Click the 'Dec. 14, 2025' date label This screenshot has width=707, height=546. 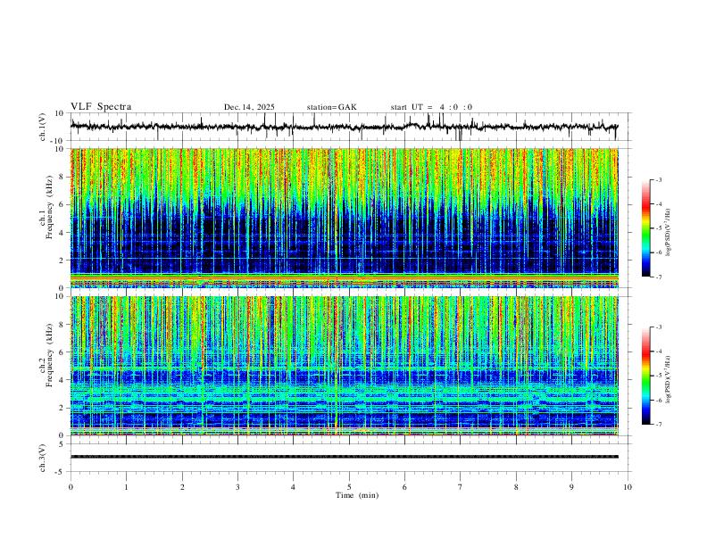tap(249, 107)
